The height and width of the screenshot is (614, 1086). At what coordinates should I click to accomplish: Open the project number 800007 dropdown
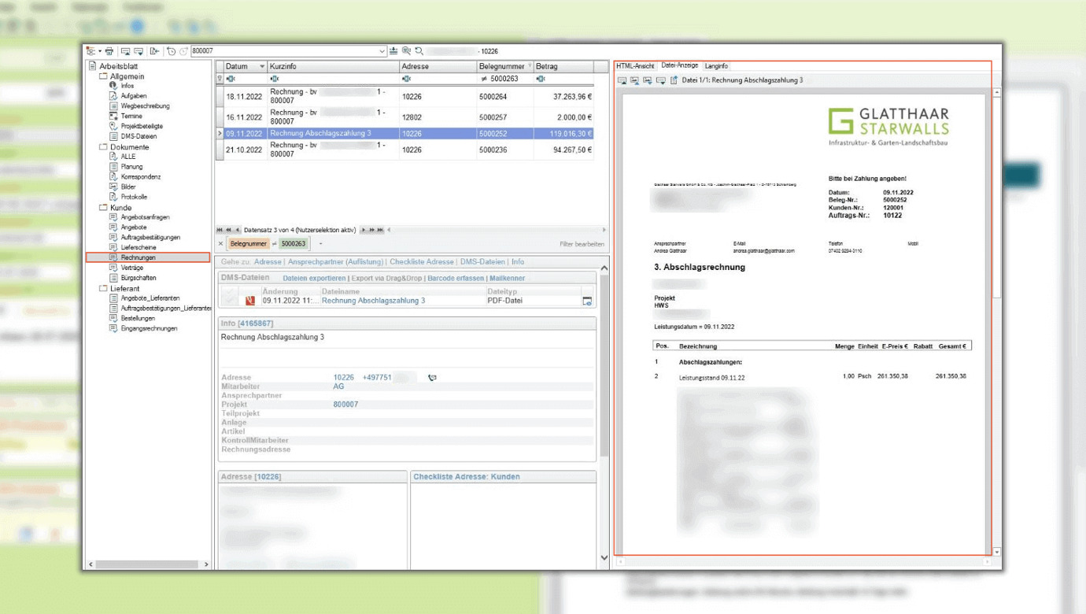[x=382, y=51]
